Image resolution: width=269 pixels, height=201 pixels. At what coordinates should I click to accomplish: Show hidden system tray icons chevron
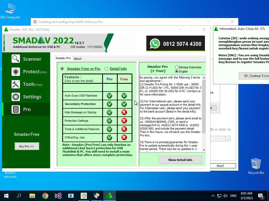(213, 196)
